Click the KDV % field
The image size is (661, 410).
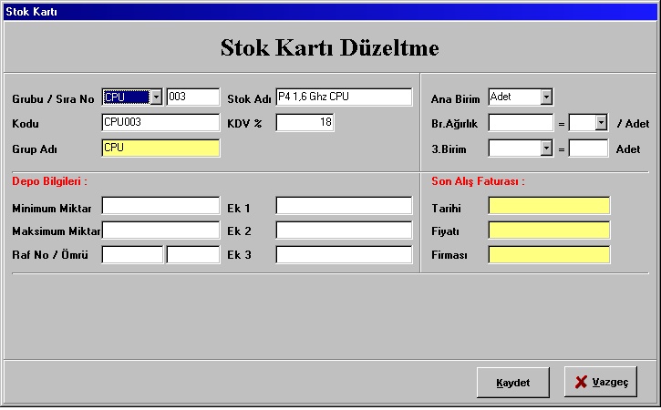click(x=305, y=123)
